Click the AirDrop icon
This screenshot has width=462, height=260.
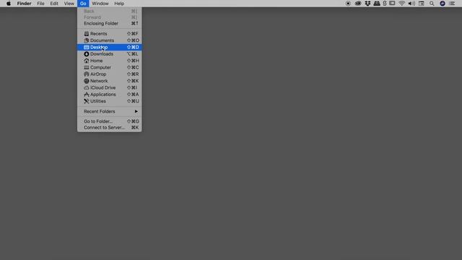point(87,74)
